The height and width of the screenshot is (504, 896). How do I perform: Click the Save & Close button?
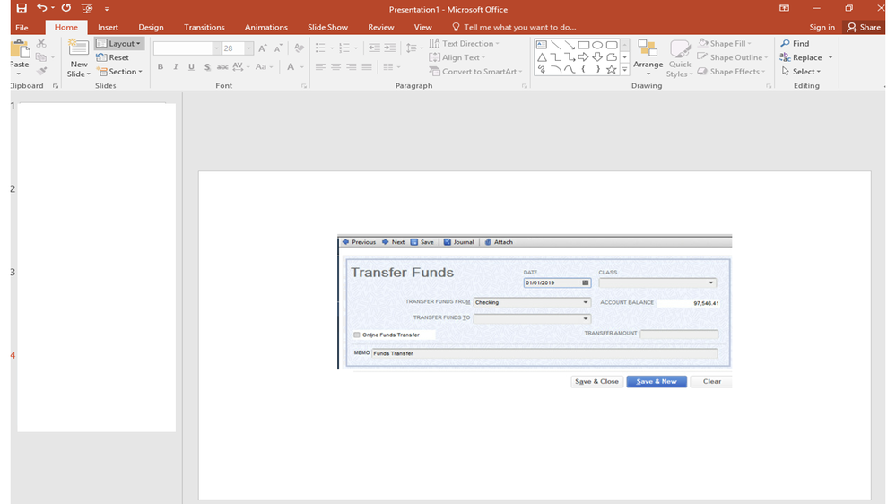tap(596, 381)
